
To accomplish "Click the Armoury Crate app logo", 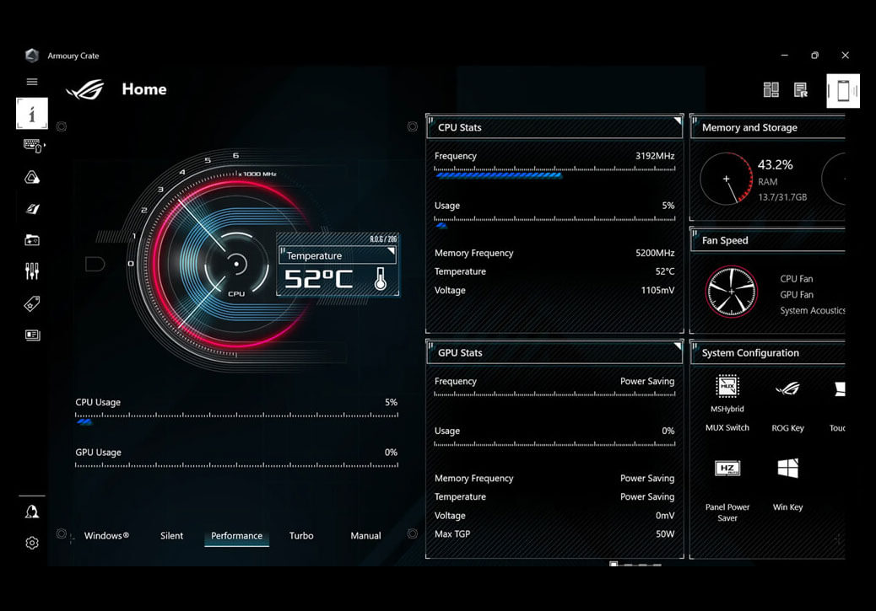I will [x=32, y=56].
